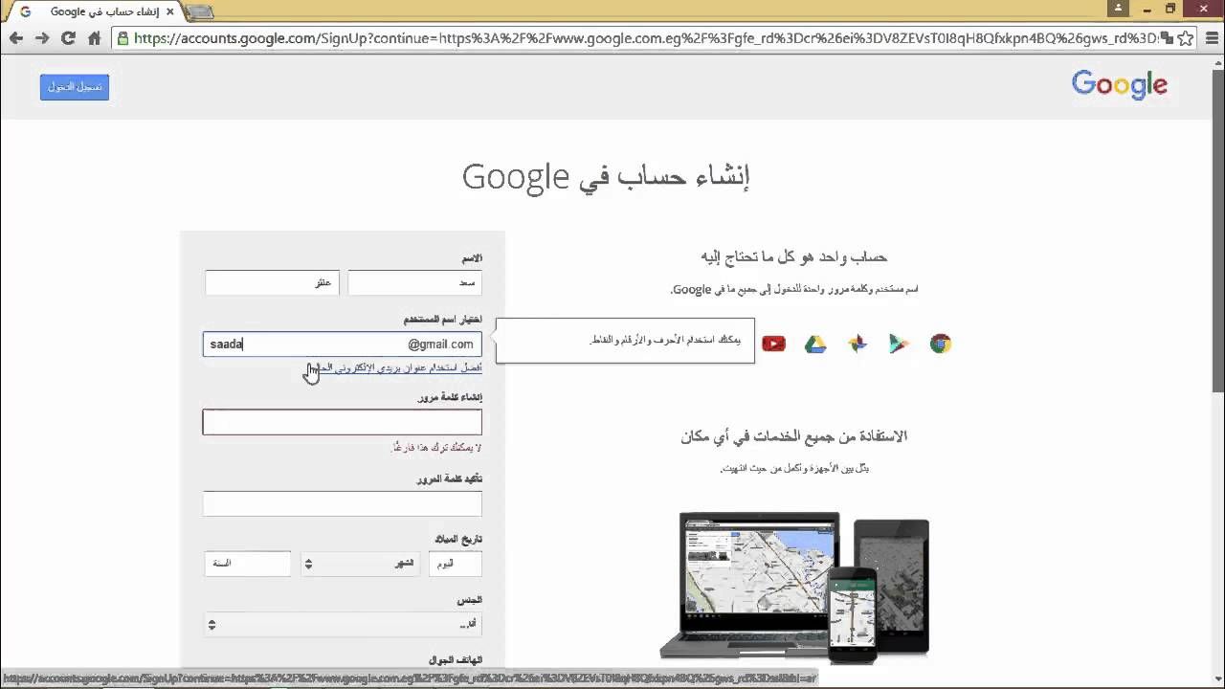Viewport: 1225px width, 689px height.
Task: Click the laptop and phones devices image
Action: (794, 588)
